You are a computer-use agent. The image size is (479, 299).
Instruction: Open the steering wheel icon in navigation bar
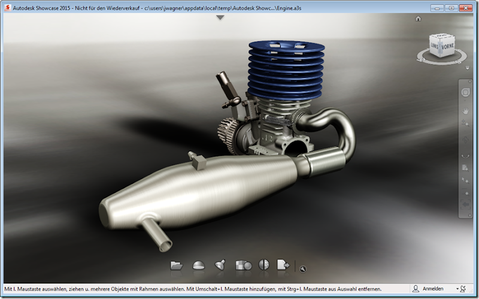(465, 93)
